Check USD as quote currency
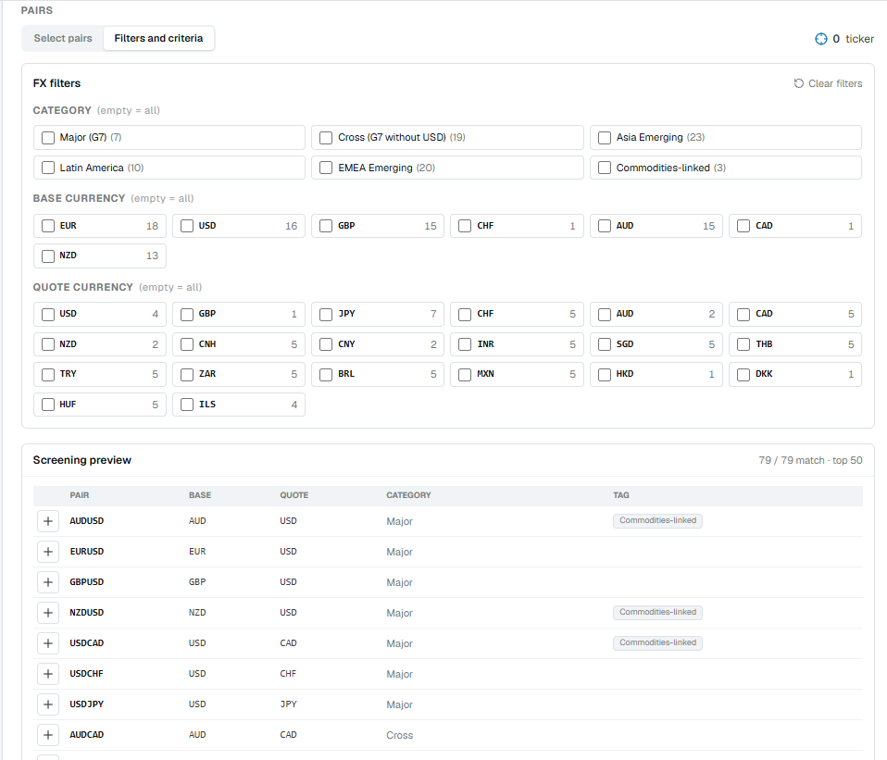This screenshot has width=887, height=760. click(x=48, y=315)
